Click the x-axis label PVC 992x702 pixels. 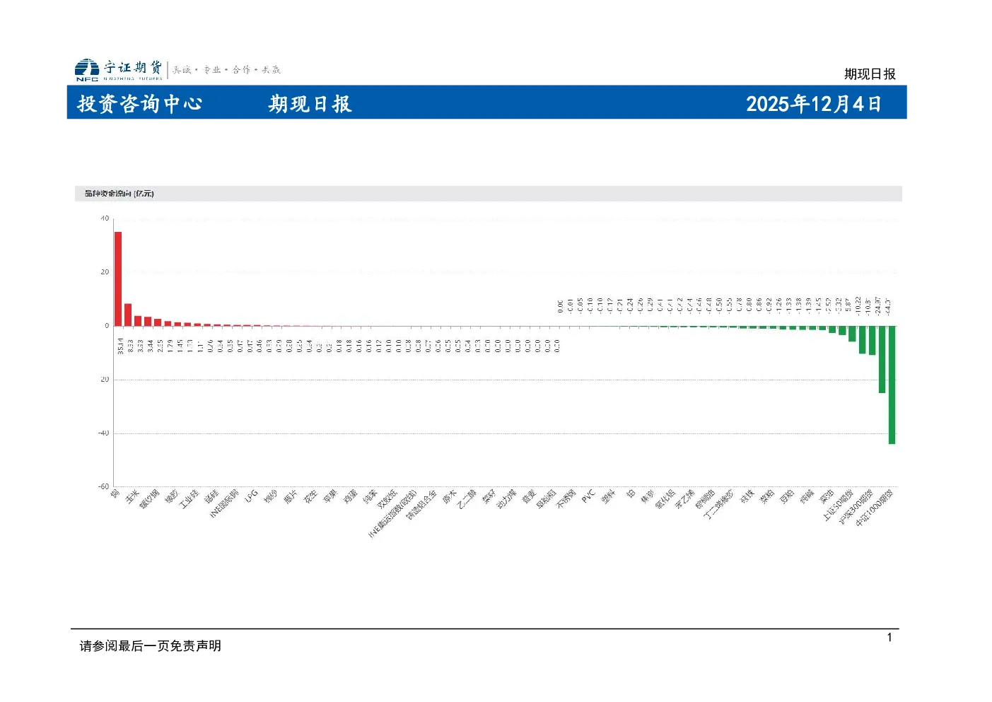click(588, 496)
